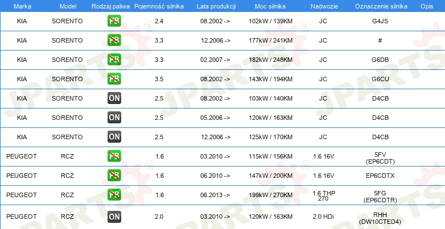Click ON diesel icon in 05.2006 Sorento row
The height and width of the screenshot is (229, 445).
coord(114,117)
